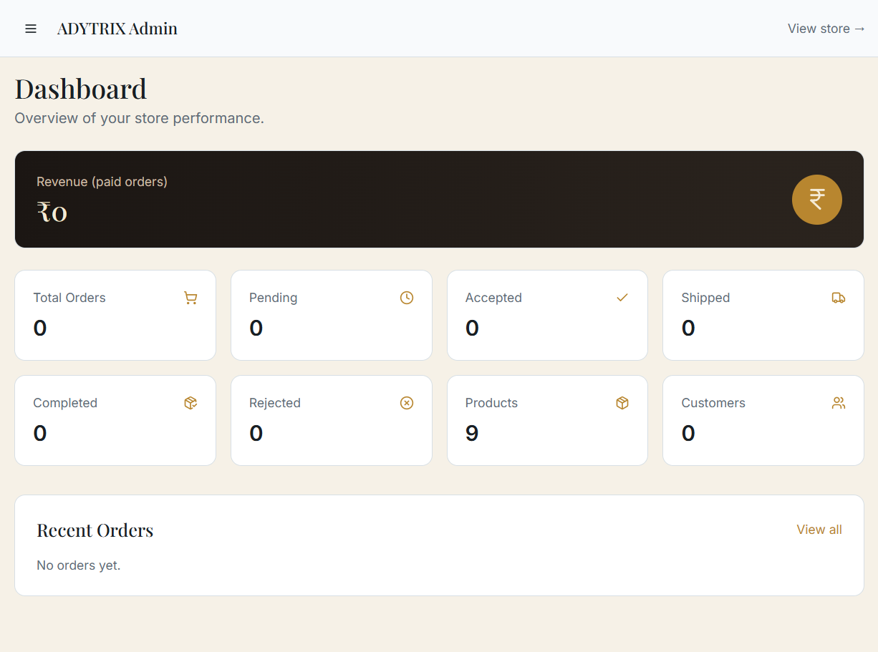Click the circled X icon on Rejected
Viewport: 878px width, 652px height.
click(x=407, y=403)
